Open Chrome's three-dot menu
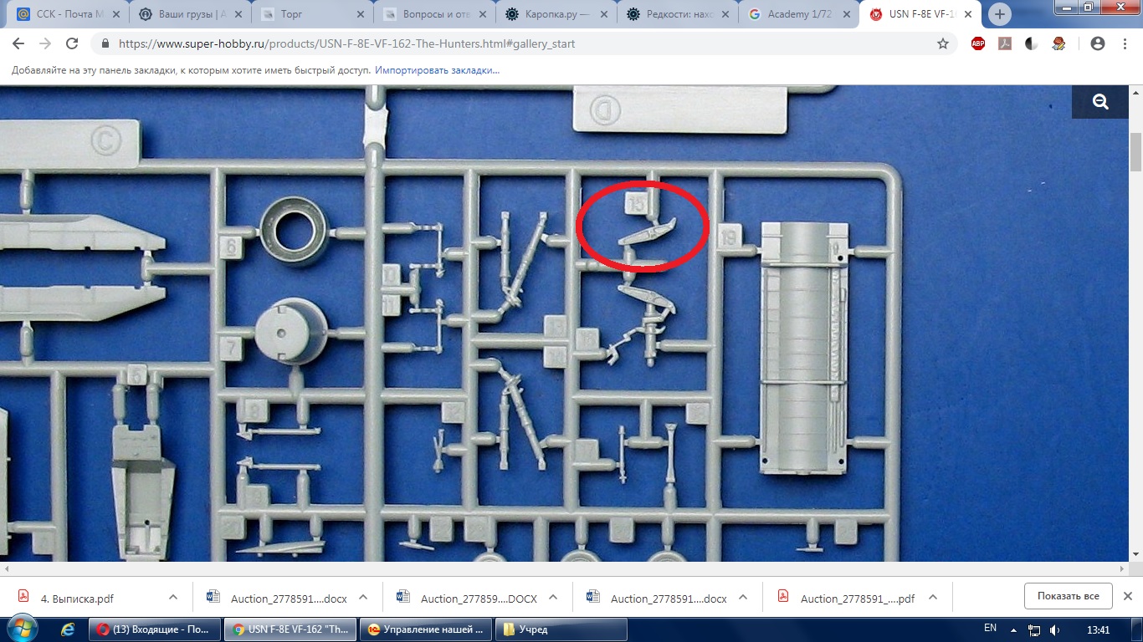 click(1125, 43)
